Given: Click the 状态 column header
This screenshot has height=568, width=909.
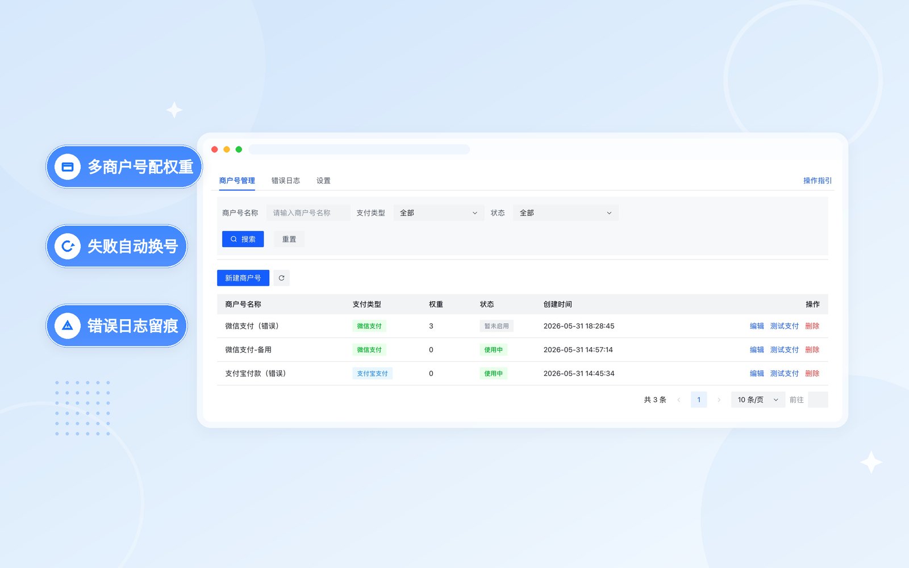Looking at the screenshot, I should click(487, 304).
